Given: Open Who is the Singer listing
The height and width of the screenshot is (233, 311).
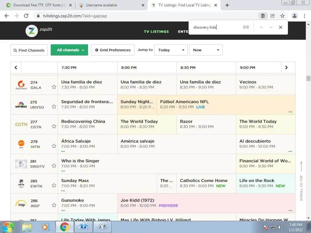Looking at the screenshot, I should (147, 164).
